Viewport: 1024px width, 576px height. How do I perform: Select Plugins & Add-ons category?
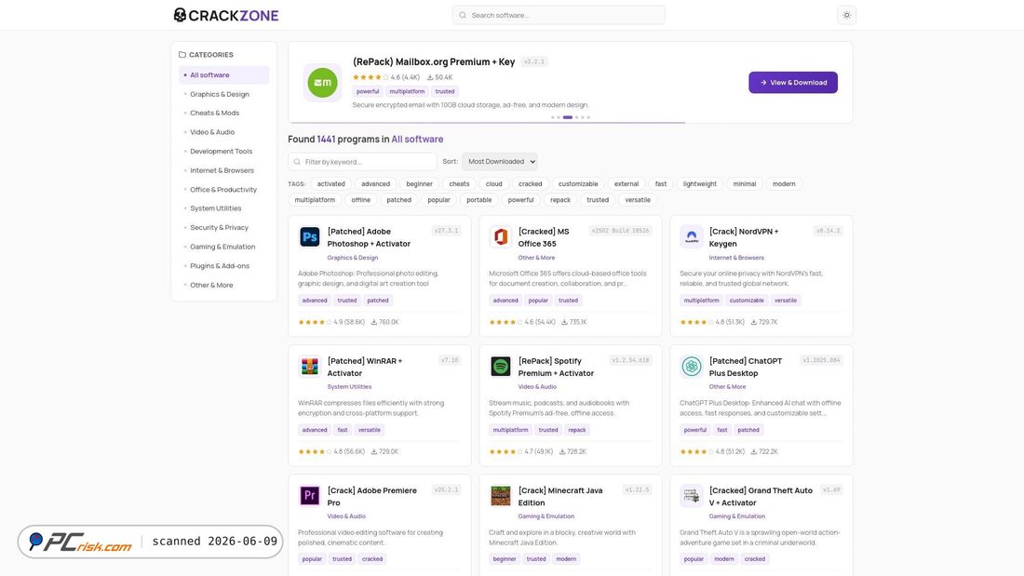[x=224, y=266]
